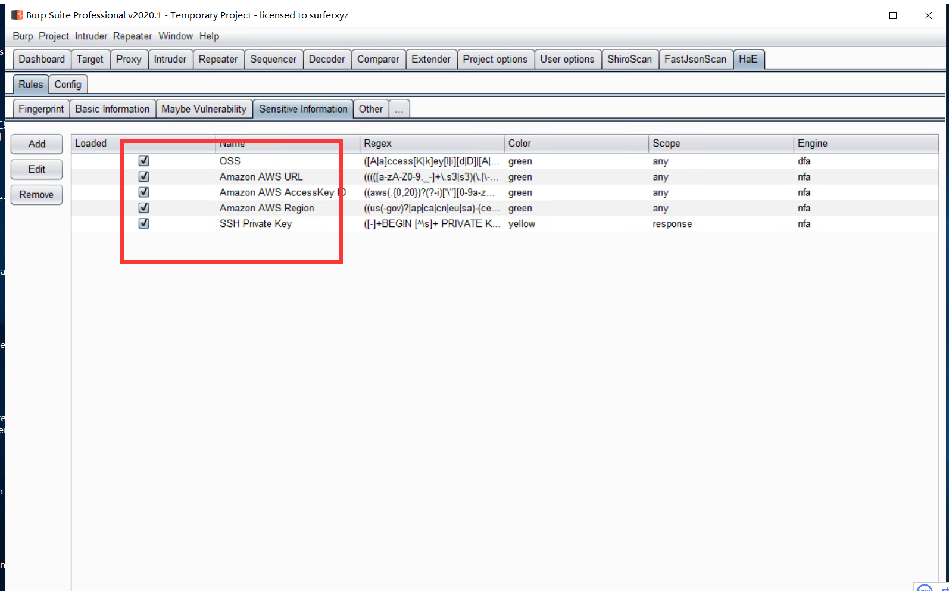Image resolution: width=949 pixels, height=591 pixels.
Task: Click the Amazon AWS URL regex cell
Action: [432, 177]
